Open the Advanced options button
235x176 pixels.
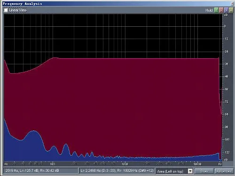[x=224, y=171]
